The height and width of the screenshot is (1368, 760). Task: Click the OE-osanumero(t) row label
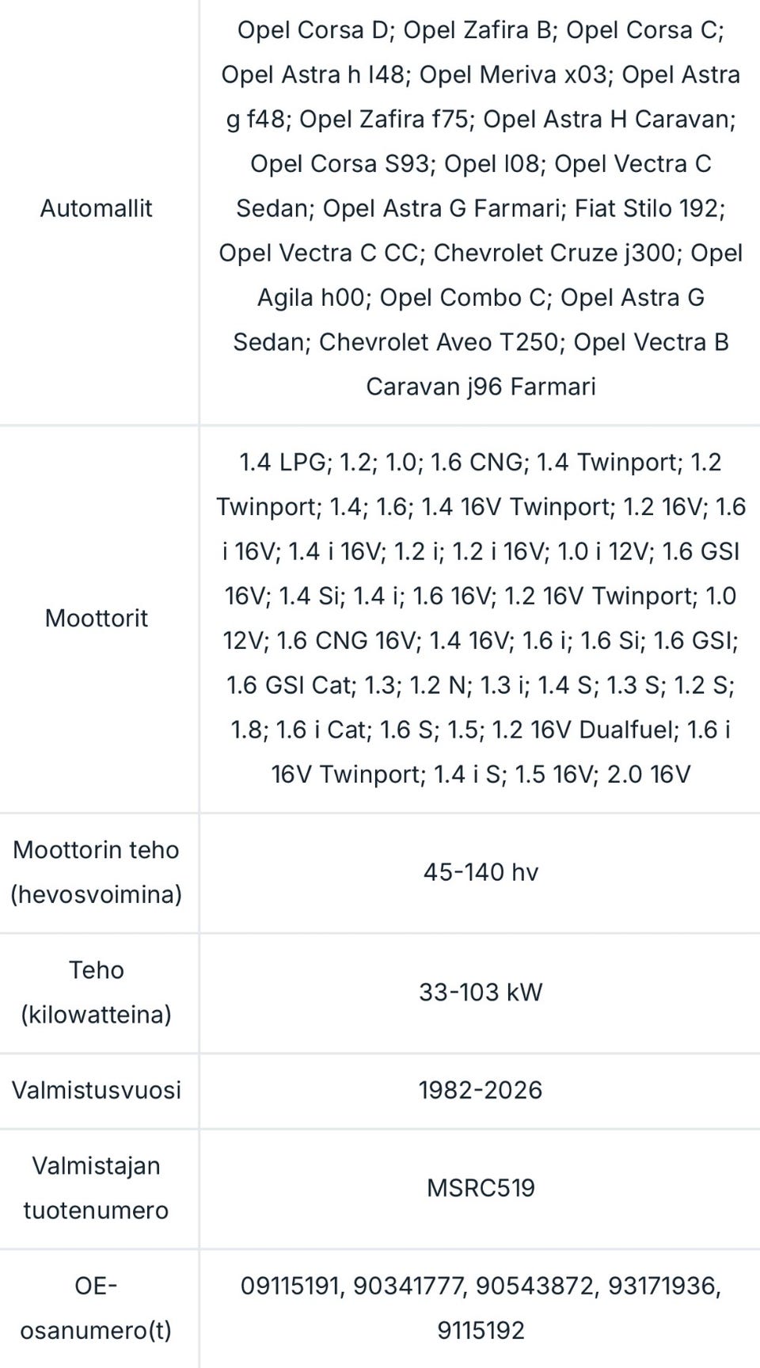(x=96, y=1308)
